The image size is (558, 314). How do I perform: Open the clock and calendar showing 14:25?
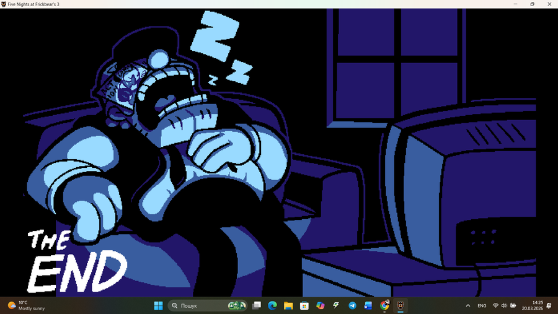tap(533, 305)
